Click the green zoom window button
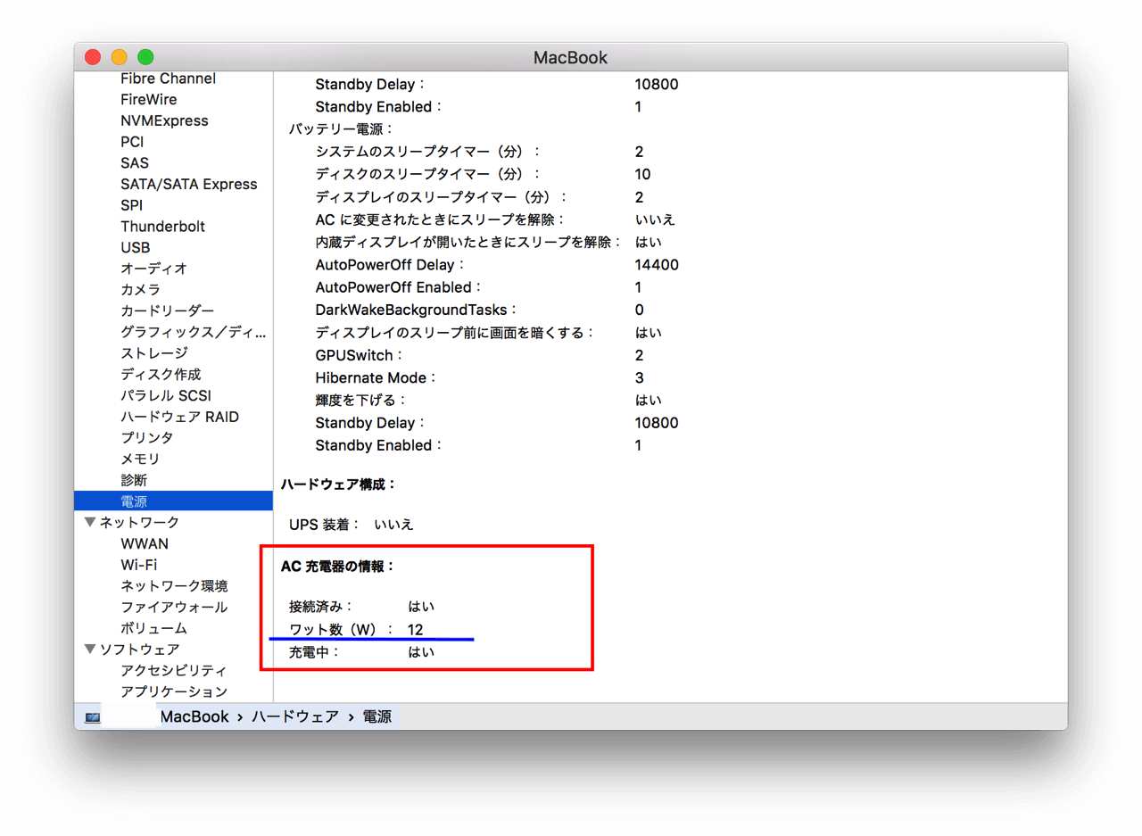This screenshot has width=1142, height=836. pos(145,57)
